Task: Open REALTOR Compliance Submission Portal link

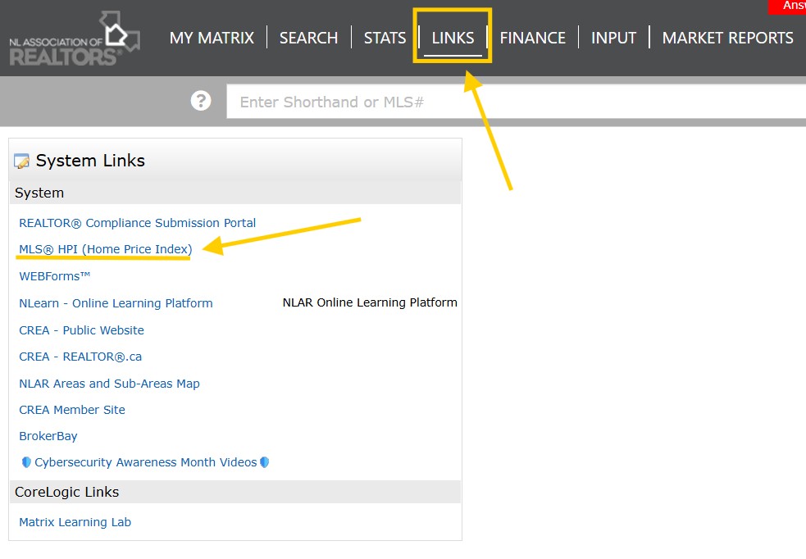Action: pyautogui.click(x=137, y=223)
